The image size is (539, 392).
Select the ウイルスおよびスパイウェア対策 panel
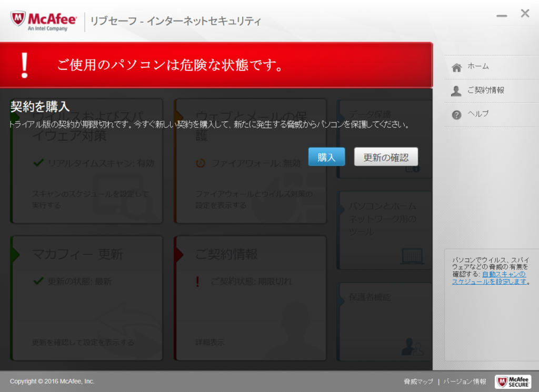(x=87, y=161)
